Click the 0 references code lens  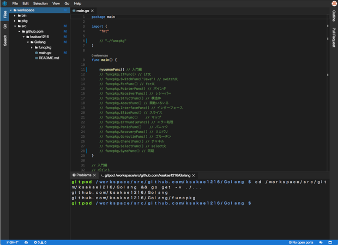[100, 56]
